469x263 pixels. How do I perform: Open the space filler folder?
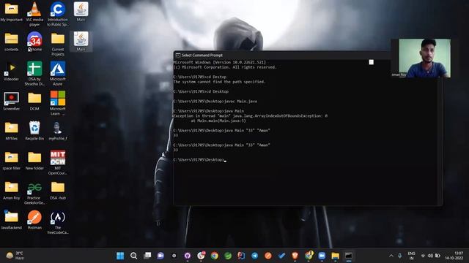(12, 161)
